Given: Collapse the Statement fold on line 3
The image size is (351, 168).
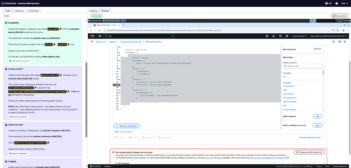Looking at the screenshot, I should 119,53.
